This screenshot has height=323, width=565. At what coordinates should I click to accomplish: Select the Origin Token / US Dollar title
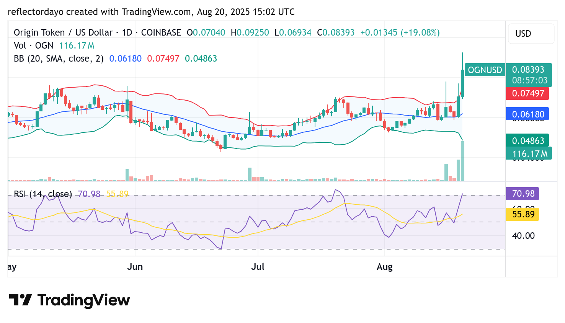coord(63,33)
